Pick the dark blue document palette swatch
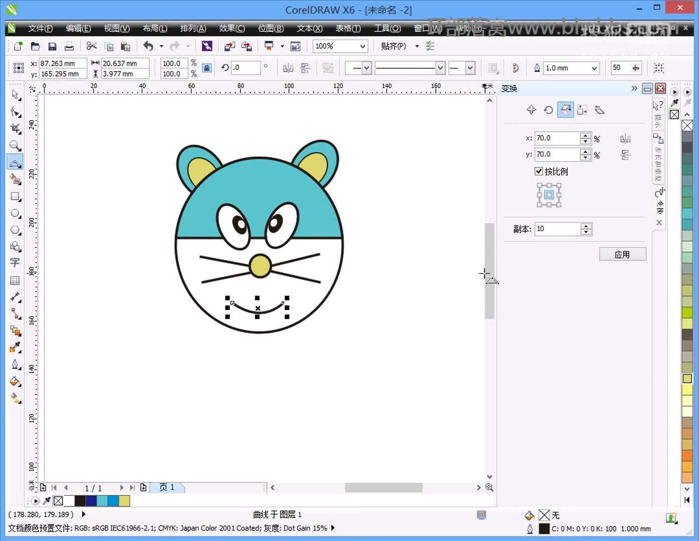699x541 pixels. point(91,500)
